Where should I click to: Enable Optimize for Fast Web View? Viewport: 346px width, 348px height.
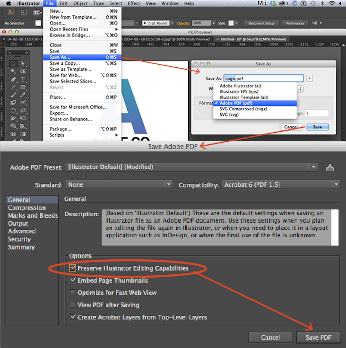(73, 293)
